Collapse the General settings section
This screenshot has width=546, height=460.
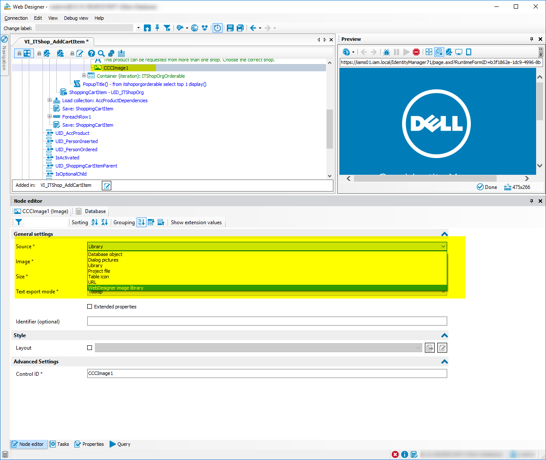445,234
